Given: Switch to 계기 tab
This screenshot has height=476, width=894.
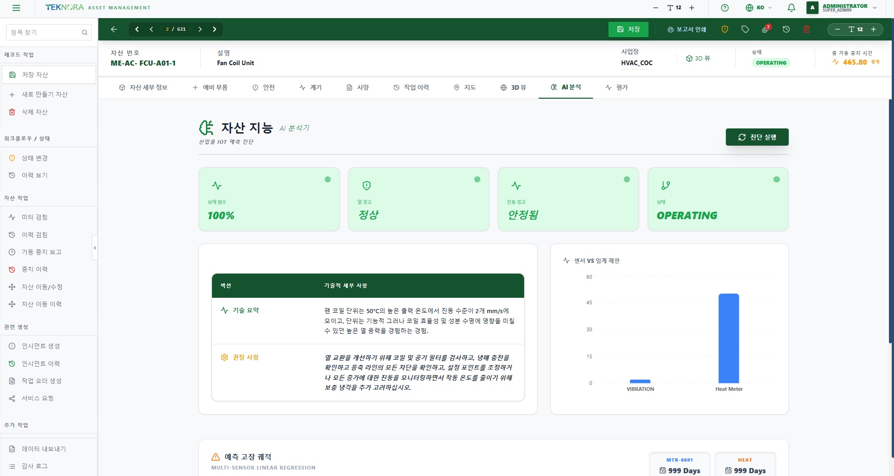Looking at the screenshot, I should tap(311, 87).
